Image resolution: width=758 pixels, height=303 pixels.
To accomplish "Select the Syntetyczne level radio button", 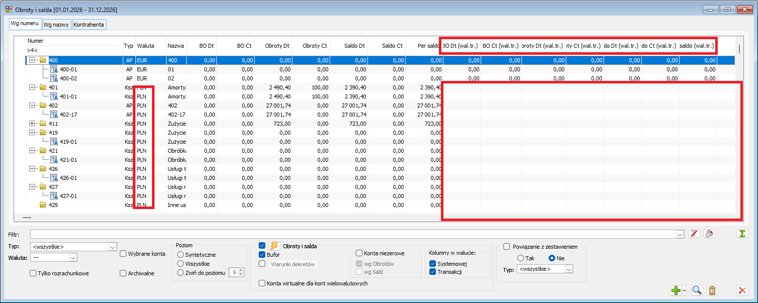I will (x=180, y=255).
